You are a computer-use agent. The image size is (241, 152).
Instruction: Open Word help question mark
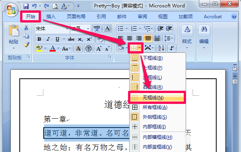[x=234, y=16]
